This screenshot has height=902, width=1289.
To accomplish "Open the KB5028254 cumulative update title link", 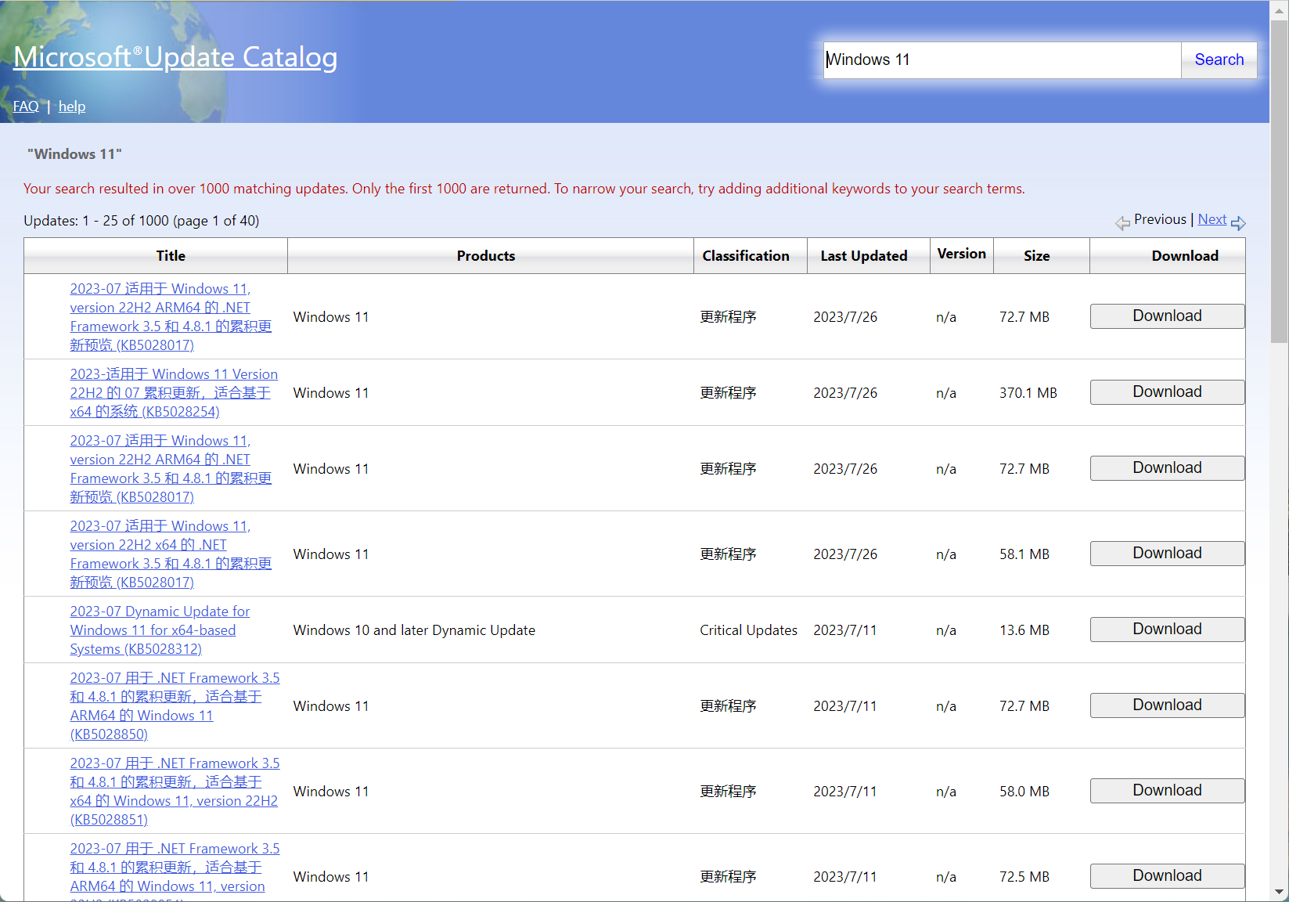I will click(x=174, y=393).
